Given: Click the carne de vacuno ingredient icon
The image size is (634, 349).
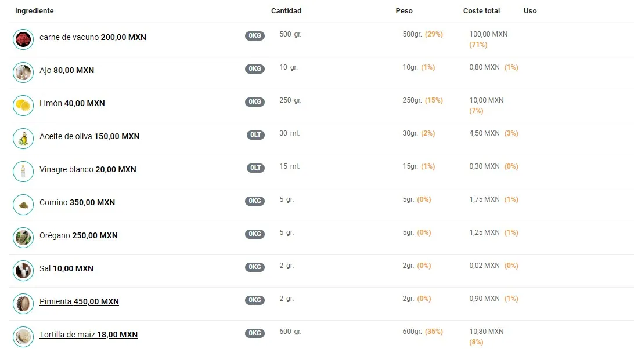Looking at the screenshot, I should point(23,39).
